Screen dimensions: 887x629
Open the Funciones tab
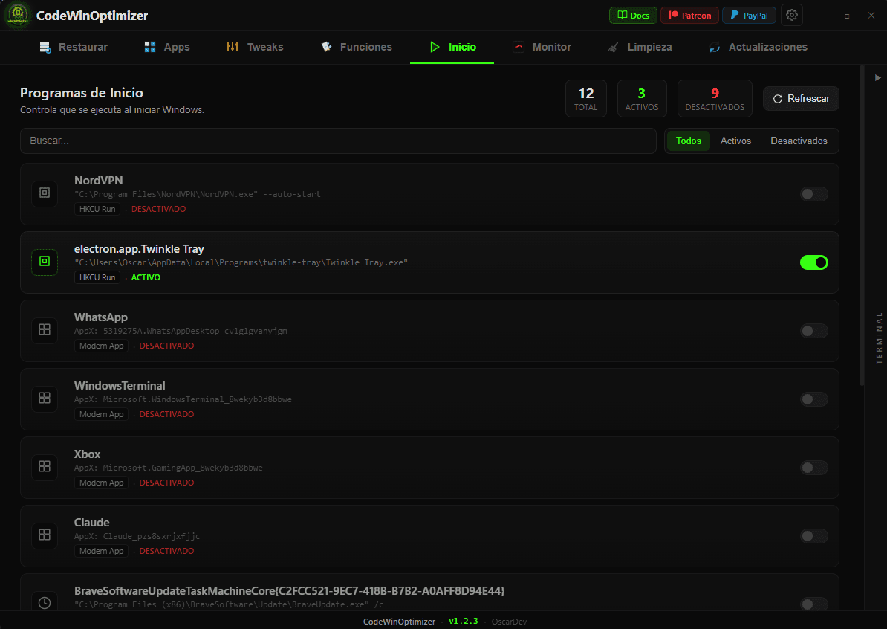(x=357, y=47)
